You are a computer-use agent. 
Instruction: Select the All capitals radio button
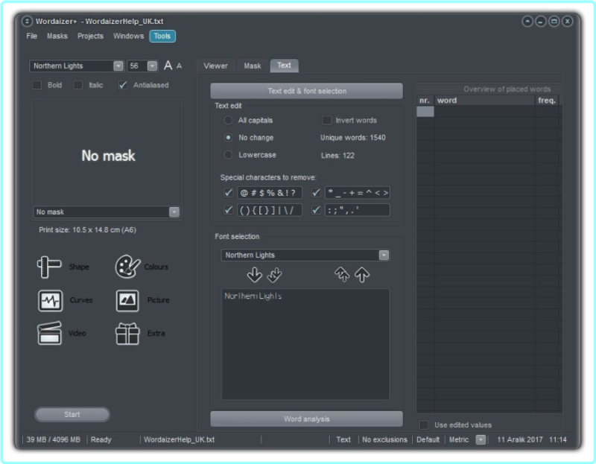point(228,121)
